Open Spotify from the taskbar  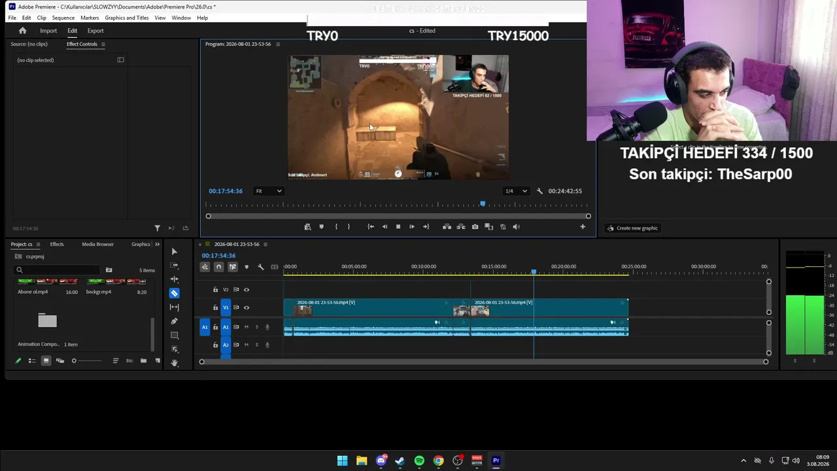419,461
